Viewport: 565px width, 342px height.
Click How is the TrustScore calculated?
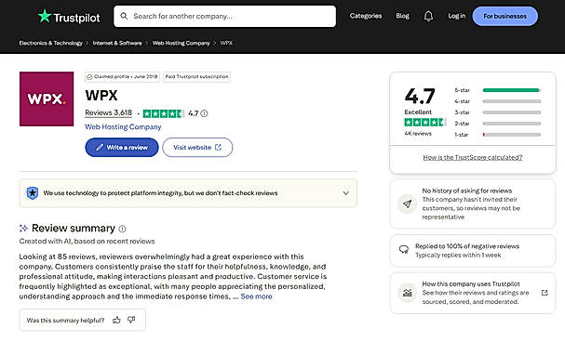[x=473, y=157]
